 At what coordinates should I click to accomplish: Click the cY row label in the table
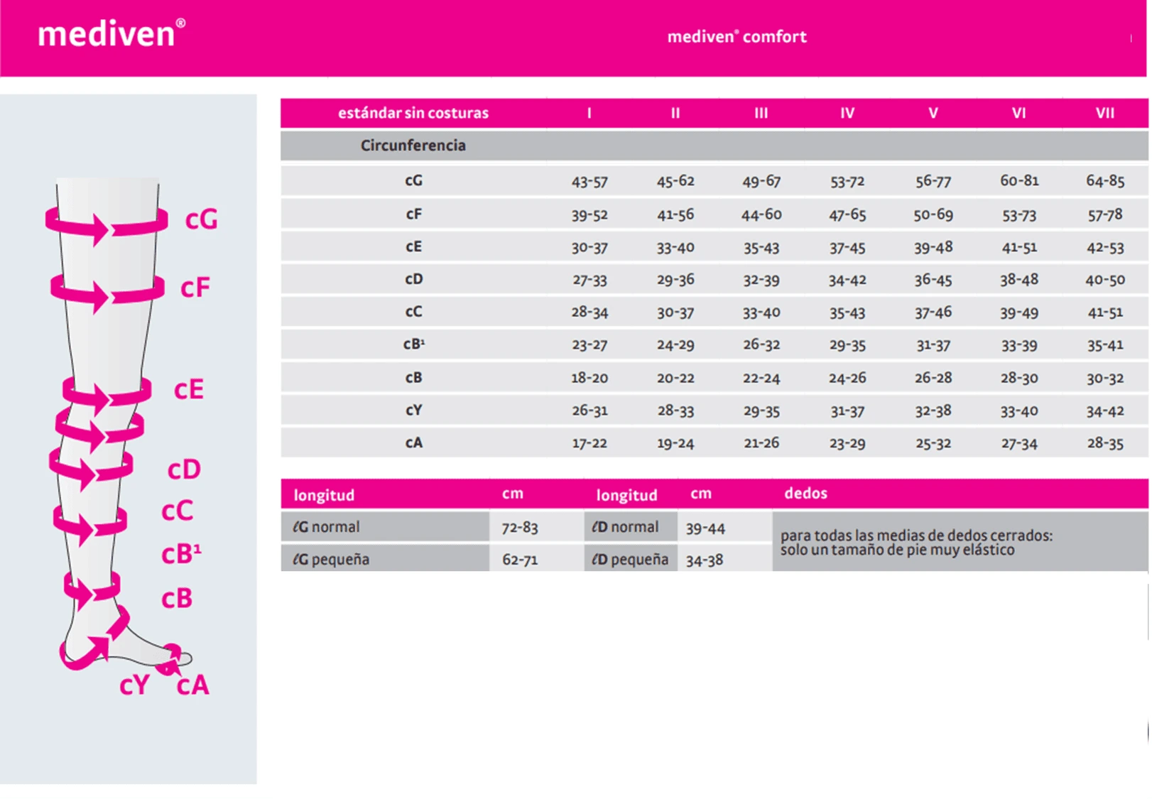pyautogui.click(x=414, y=410)
